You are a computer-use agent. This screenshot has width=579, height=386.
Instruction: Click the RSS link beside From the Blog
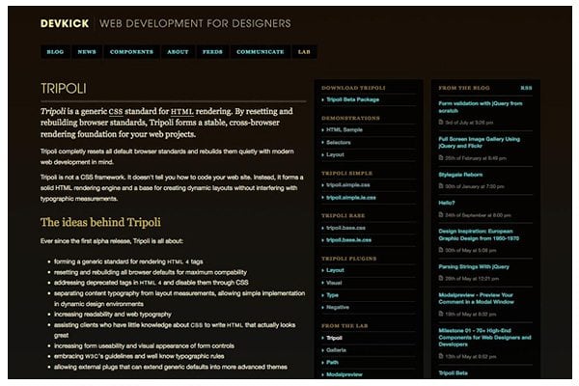click(x=526, y=88)
